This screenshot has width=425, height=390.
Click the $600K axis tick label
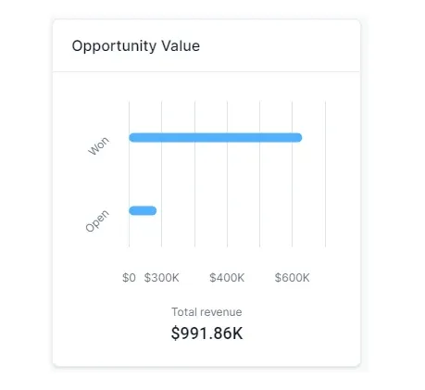pos(292,278)
